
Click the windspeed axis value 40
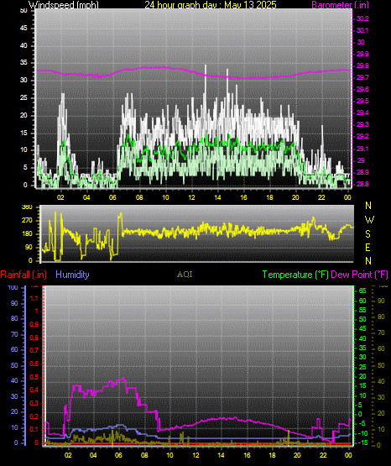(x=23, y=45)
